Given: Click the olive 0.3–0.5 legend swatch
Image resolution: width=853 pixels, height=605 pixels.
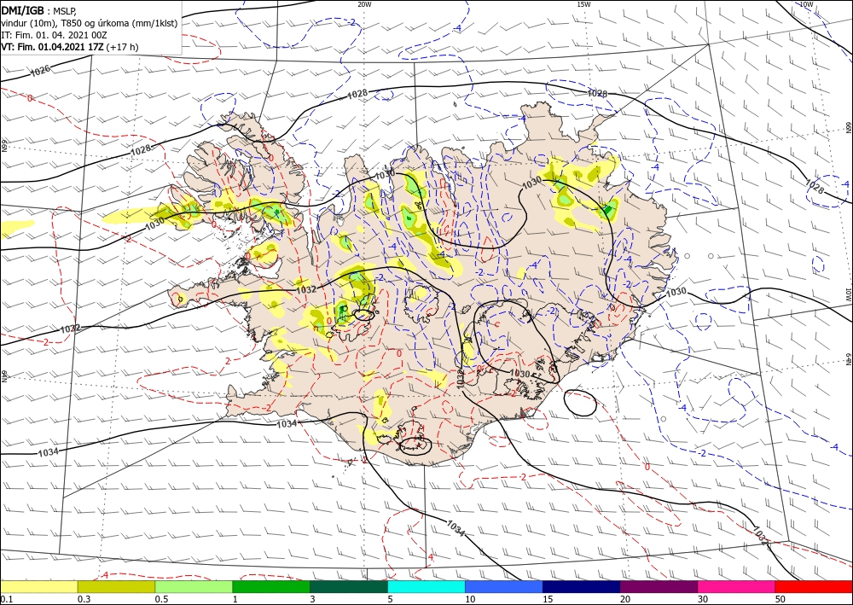Looking at the screenshot, I should coord(116,586).
